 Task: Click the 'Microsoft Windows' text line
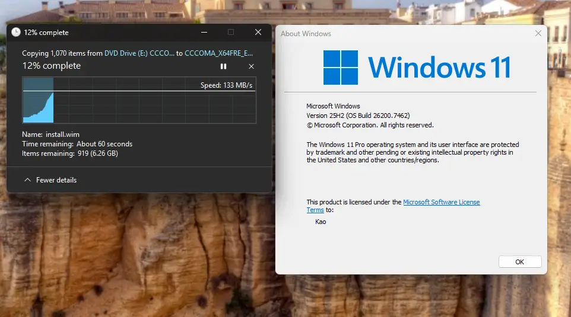[333, 106]
